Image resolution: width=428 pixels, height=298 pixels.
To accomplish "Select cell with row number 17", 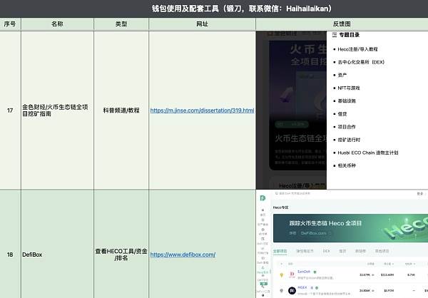I will coord(10,111).
